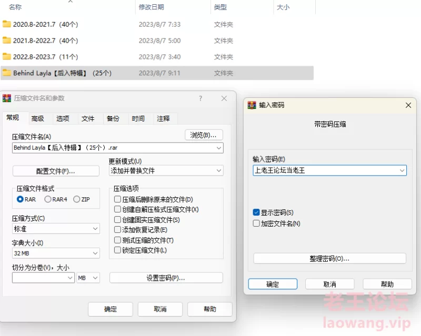Enable 创建自解压格式压缩文件 option
The width and height of the screenshot is (421, 336).
tap(117, 209)
